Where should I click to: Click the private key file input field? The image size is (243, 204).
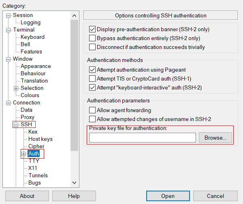[143, 138]
